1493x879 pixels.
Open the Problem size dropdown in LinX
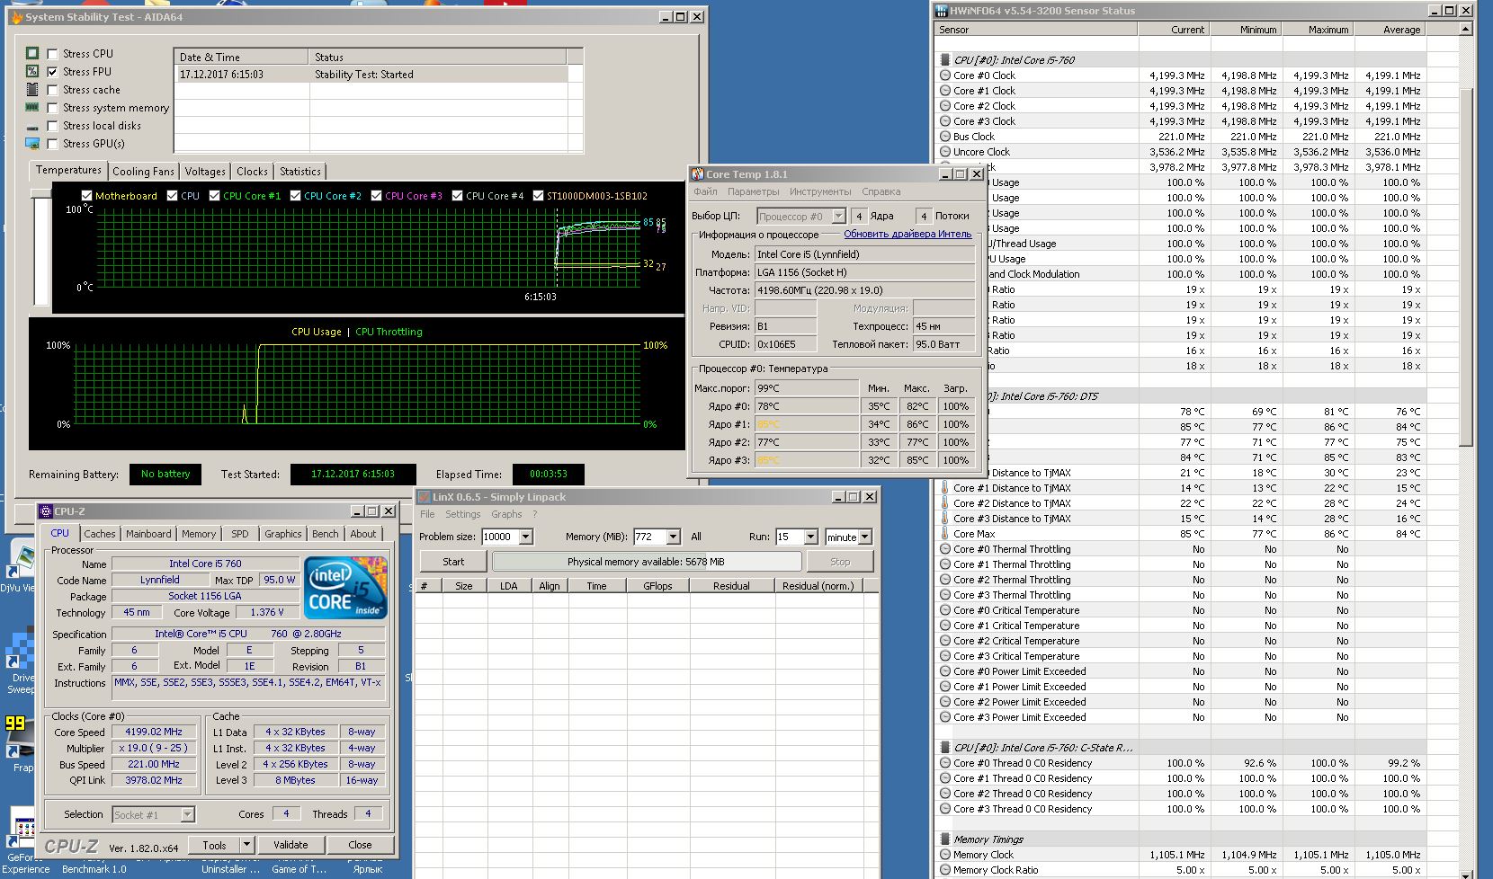click(526, 537)
